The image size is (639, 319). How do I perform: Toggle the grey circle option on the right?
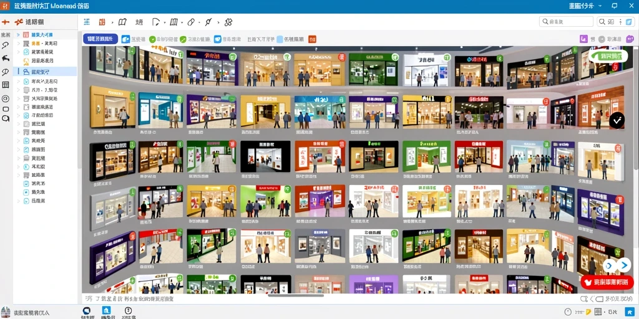[602, 39]
